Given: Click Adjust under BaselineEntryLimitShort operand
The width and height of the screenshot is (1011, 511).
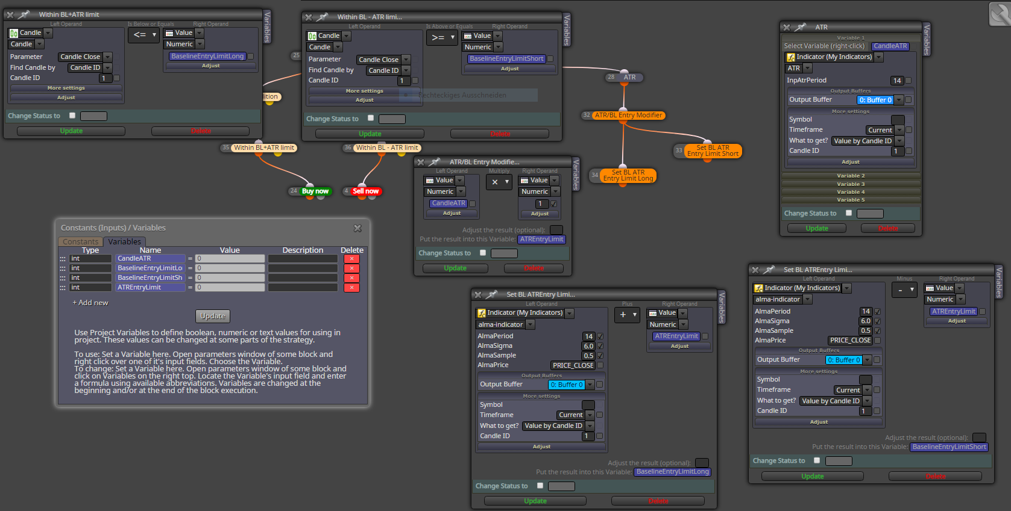Looking at the screenshot, I should click(510, 69).
